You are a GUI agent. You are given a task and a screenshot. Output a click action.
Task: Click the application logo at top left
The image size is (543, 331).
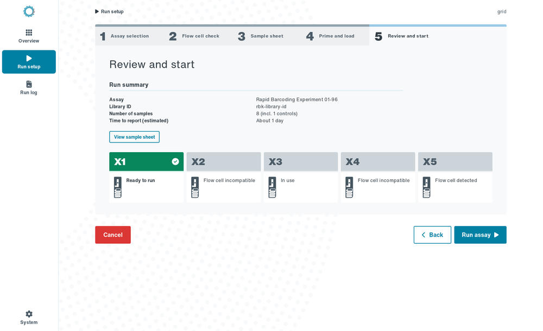coord(29,11)
